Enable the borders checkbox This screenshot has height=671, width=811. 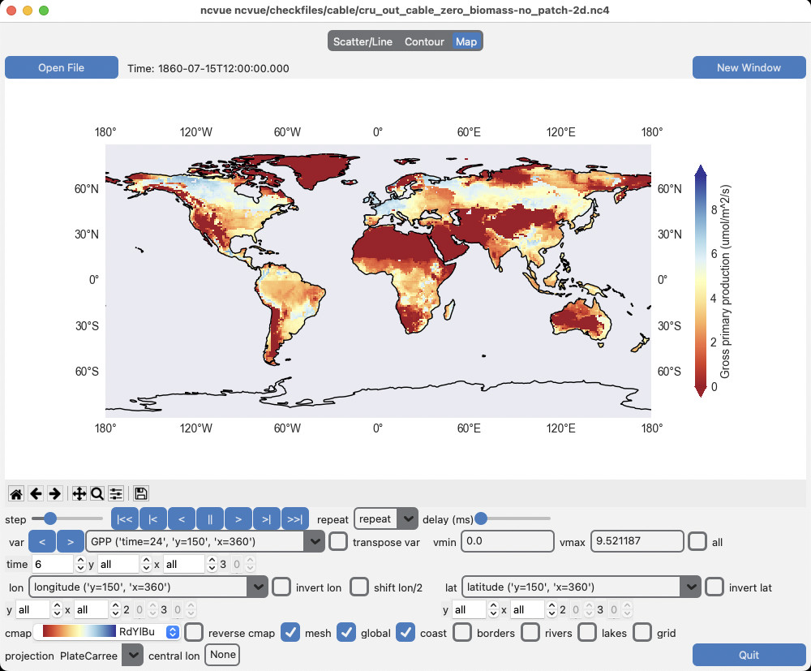click(462, 632)
